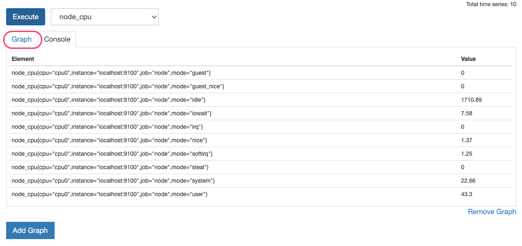Click the idle value 1710.89

[471, 100]
